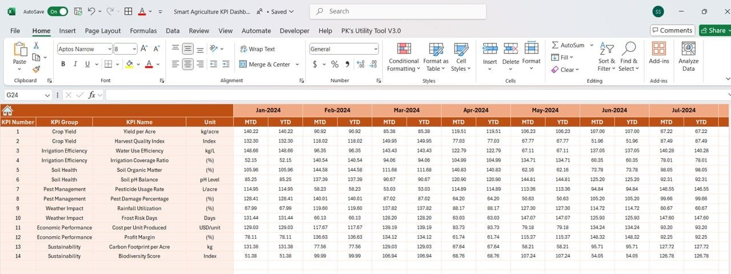The height and width of the screenshot is (274, 731).
Task: Open PK's Utility Tool V3.0 tab
Action: click(x=371, y=31)
